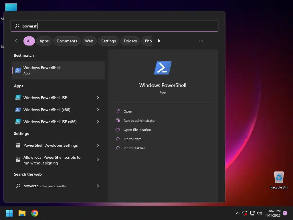Switch to the Web filter tab
The height and width of the screenshot is (220, 293).
click(x=89, y=41)
